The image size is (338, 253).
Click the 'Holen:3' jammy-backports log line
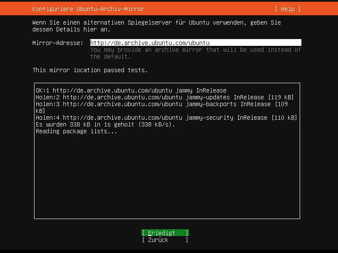coord(162,107)
